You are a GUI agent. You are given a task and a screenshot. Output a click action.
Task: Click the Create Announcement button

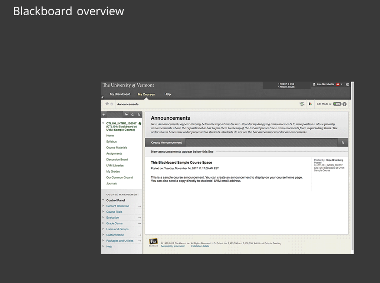point(166,143)
